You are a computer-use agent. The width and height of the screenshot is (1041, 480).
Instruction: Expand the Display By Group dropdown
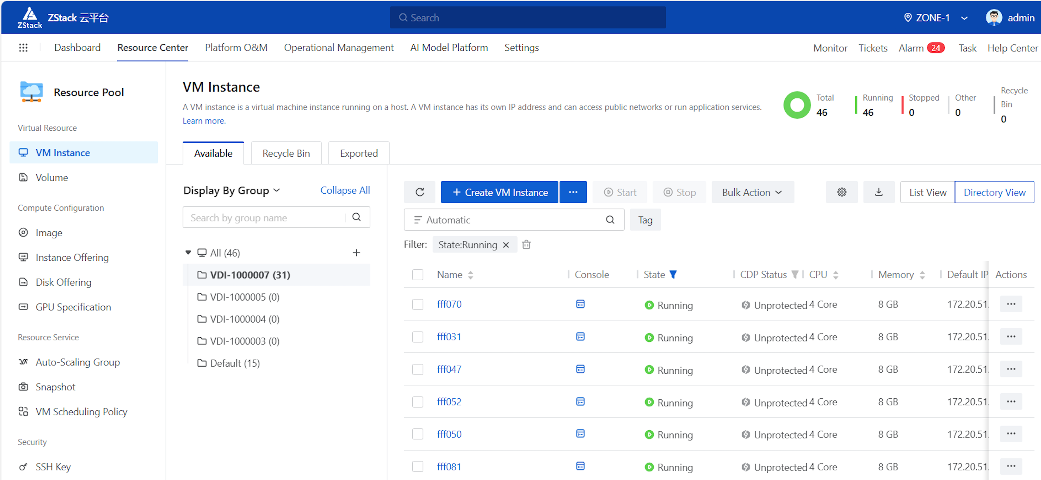[x=232, y=191]
